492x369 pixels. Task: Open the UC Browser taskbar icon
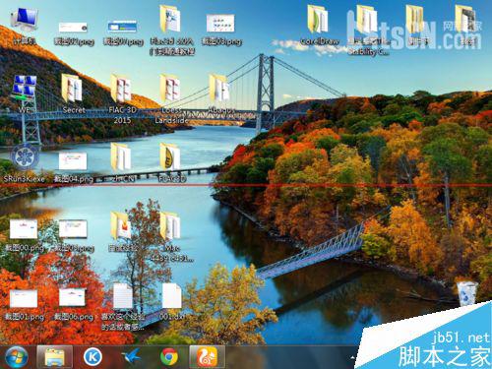(208, 357)
